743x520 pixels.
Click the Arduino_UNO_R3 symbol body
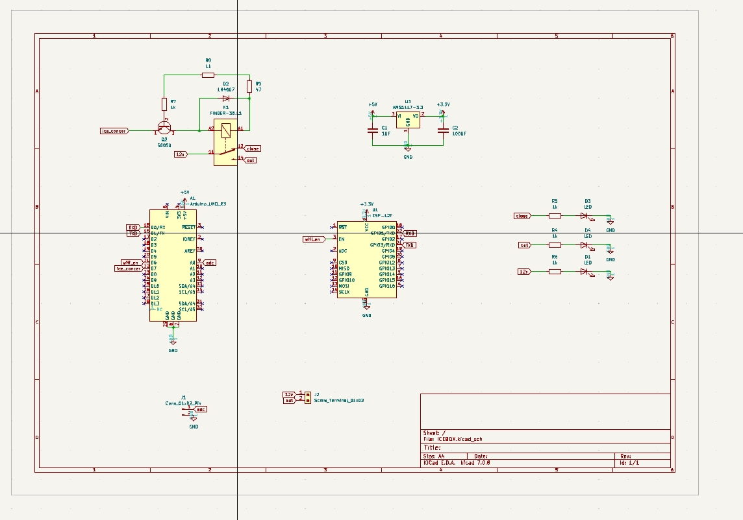[173, 265]
